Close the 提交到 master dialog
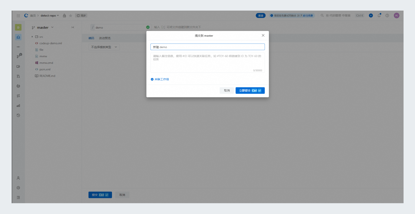Image resolution: width=415 pixels, height=214 pixels. (x=263, y=35)
